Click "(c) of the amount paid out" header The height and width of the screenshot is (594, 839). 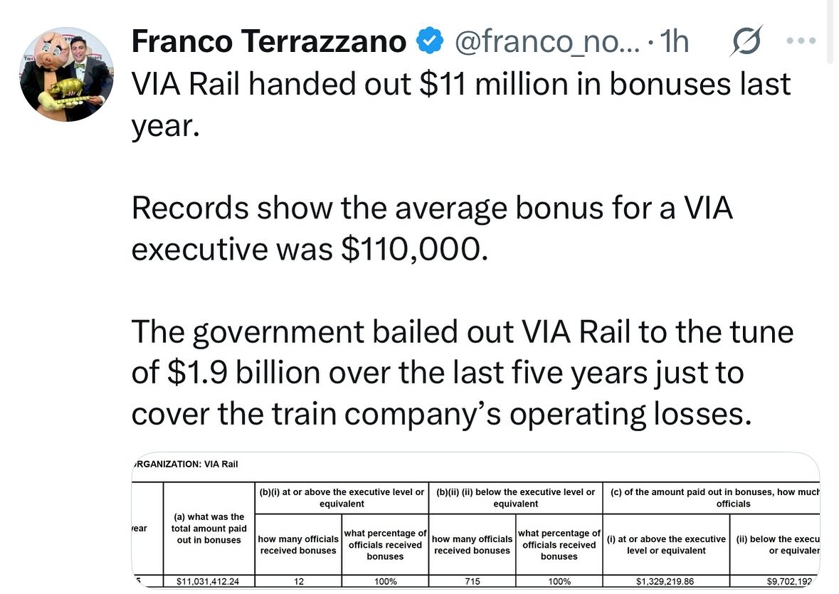coord(712,497)
